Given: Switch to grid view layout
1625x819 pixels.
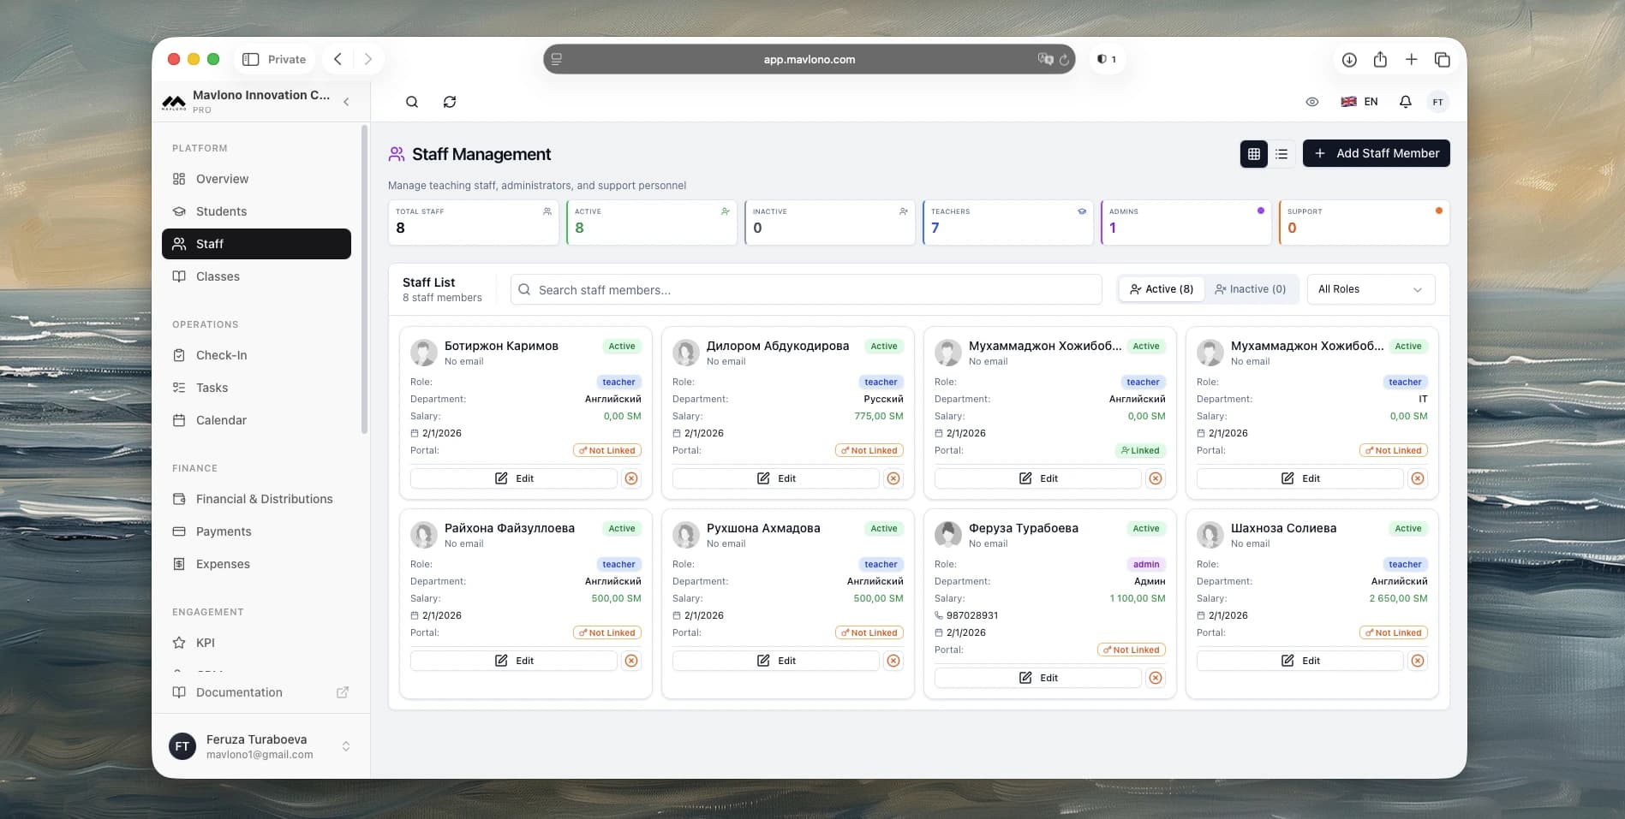Looking at the screenshot, I should pos(1253,154).
